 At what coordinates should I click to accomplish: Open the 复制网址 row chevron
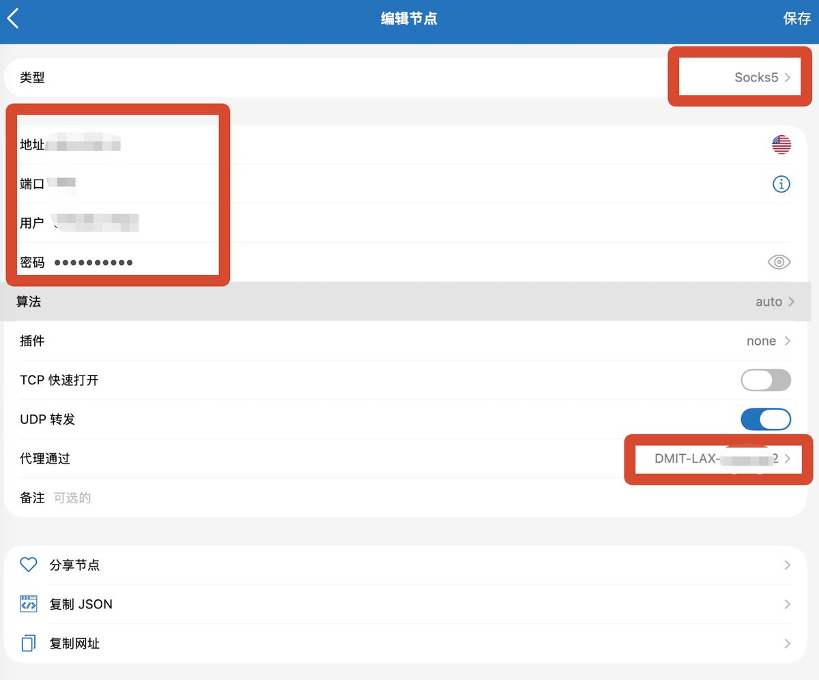787,643
